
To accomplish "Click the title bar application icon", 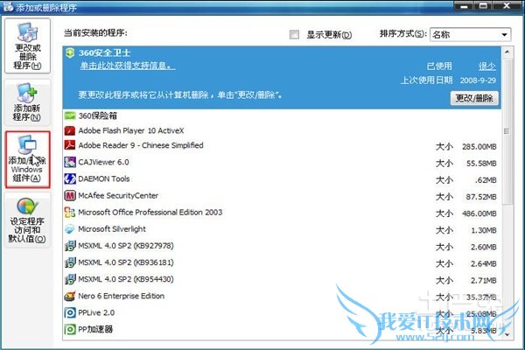I will pyautogui.click(x=8, y=6).
